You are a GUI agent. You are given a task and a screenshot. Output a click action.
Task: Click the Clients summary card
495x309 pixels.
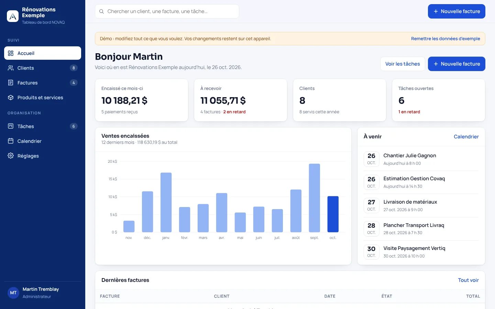(x=340, y=100)
